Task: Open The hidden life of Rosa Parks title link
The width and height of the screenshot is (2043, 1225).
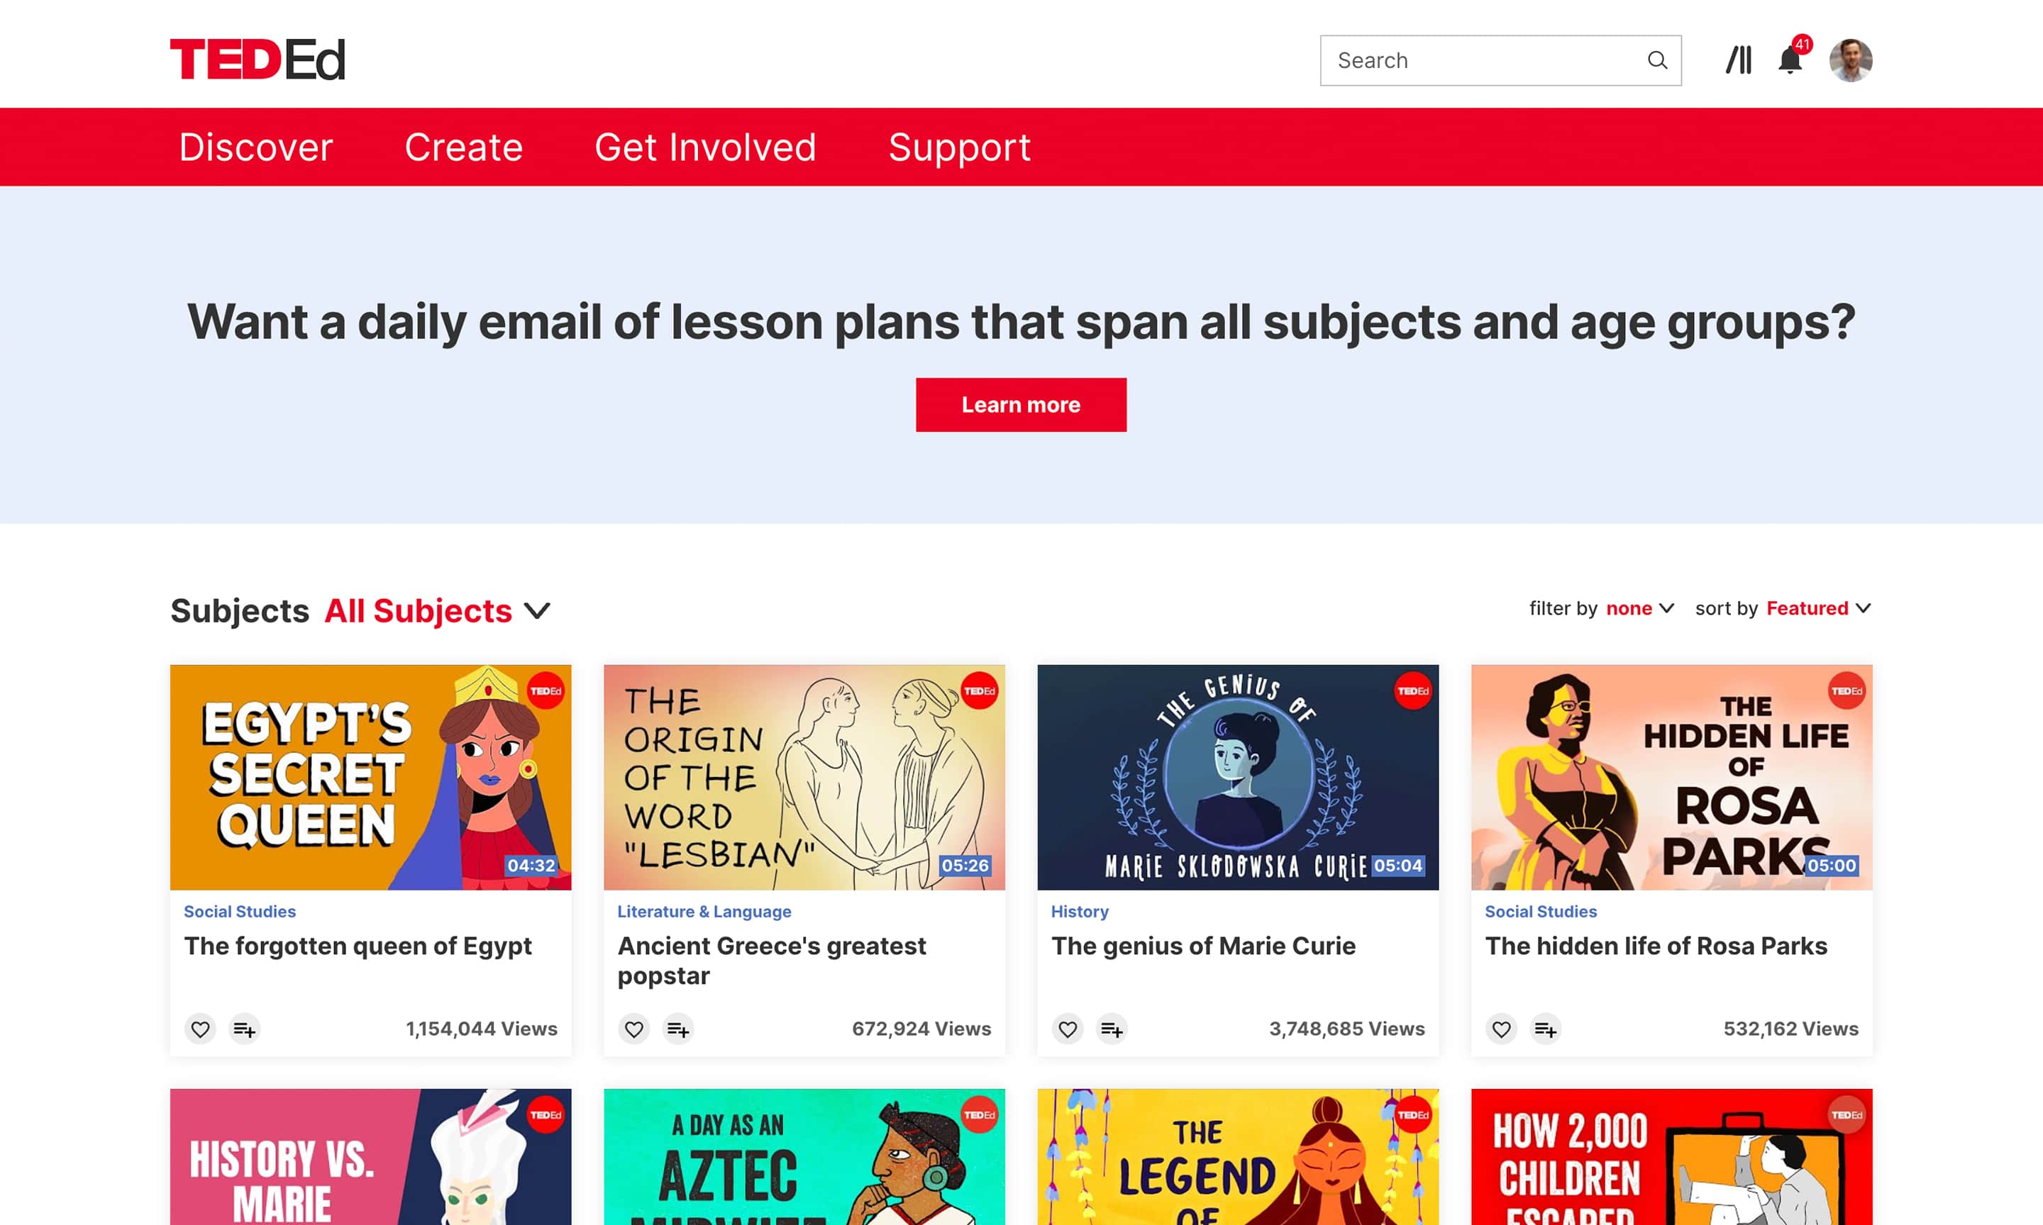Action: pyautogui.click(x=1656, y=946)
